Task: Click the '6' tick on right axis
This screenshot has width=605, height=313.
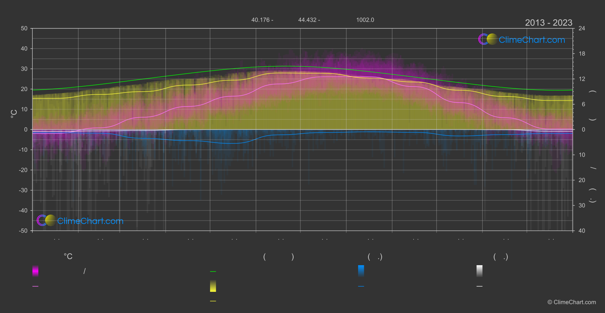Action: coord(583,104)
